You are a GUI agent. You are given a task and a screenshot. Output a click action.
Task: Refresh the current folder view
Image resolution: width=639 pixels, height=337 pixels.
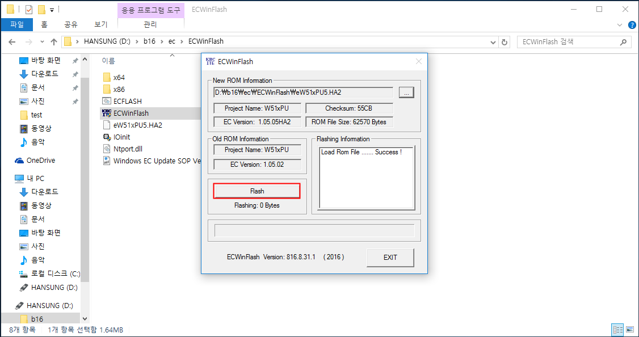(505, 41)
